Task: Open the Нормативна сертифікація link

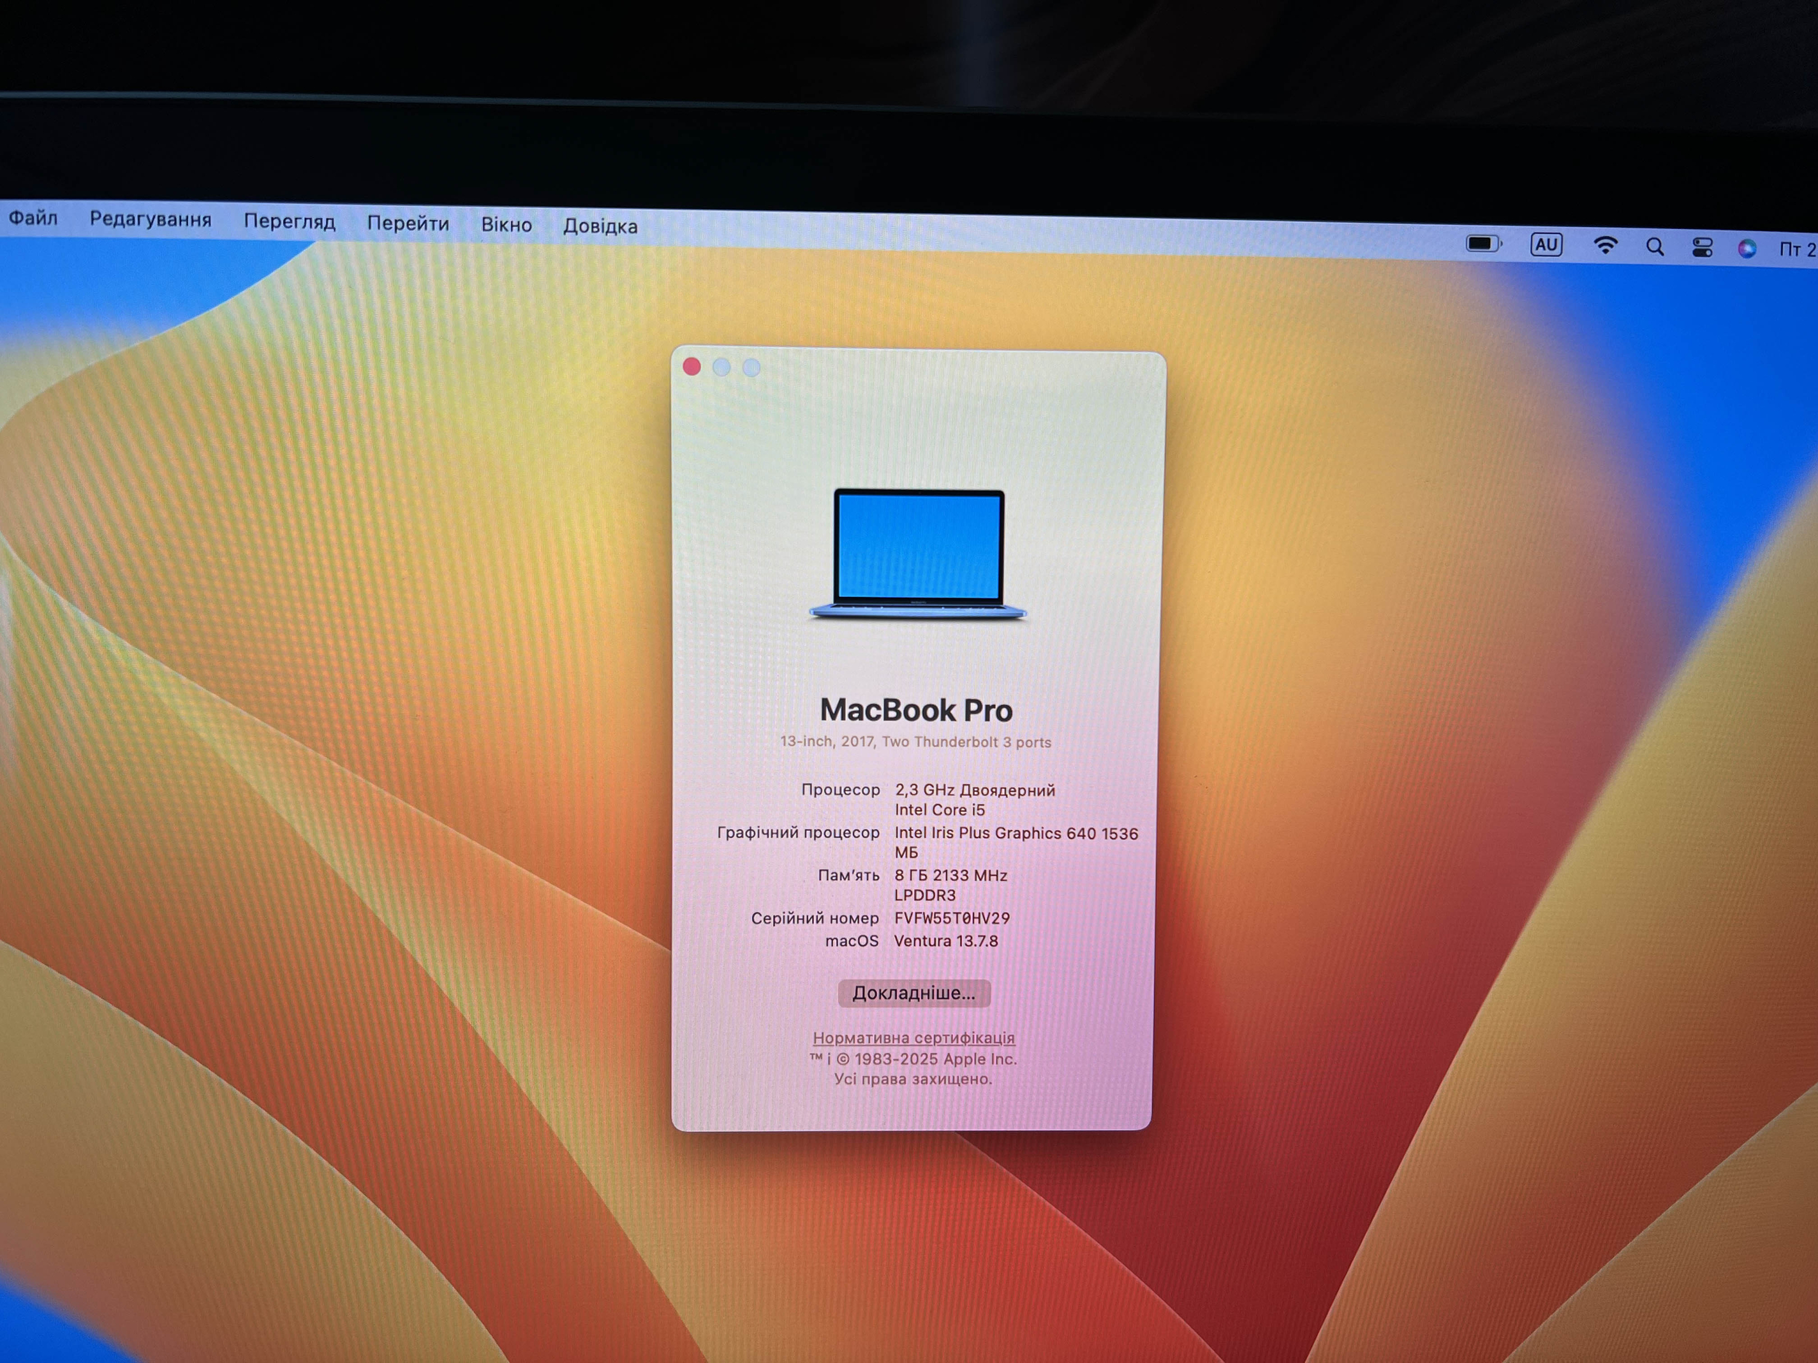Action: 913,1038
